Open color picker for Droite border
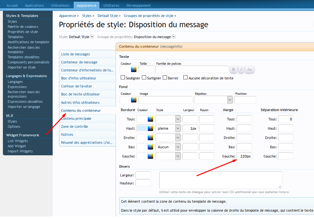This screenshot has width=314, height=219. (x=150, y=138)
